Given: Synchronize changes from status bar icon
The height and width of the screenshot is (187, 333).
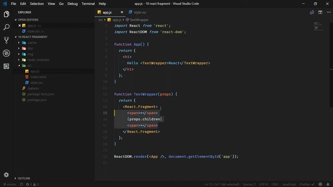Looking at the screenshot, I should pyautogui.click(x=21, y=184).
